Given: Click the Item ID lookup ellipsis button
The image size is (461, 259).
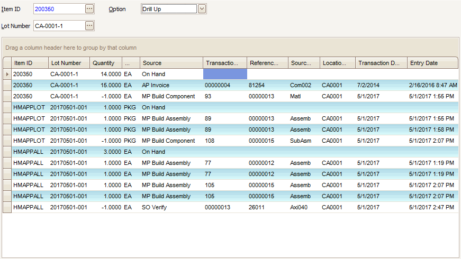Looking at the screenshot, I should [89, 9].
